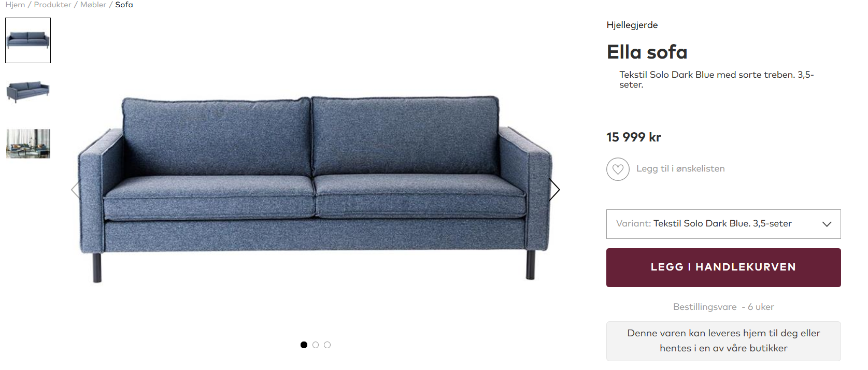
Task: Jump to the second carousel dot
Action: pyautogui.click(x=316, y=345)
